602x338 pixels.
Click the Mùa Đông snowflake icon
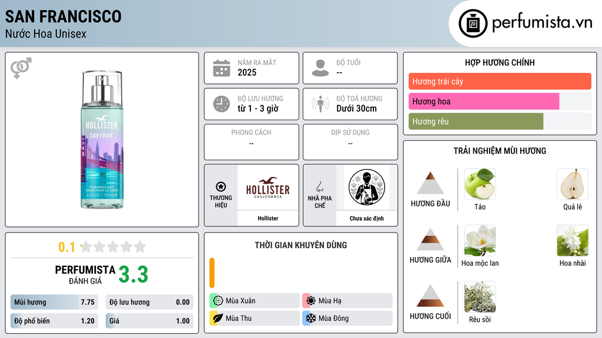[x=310, y=318]
